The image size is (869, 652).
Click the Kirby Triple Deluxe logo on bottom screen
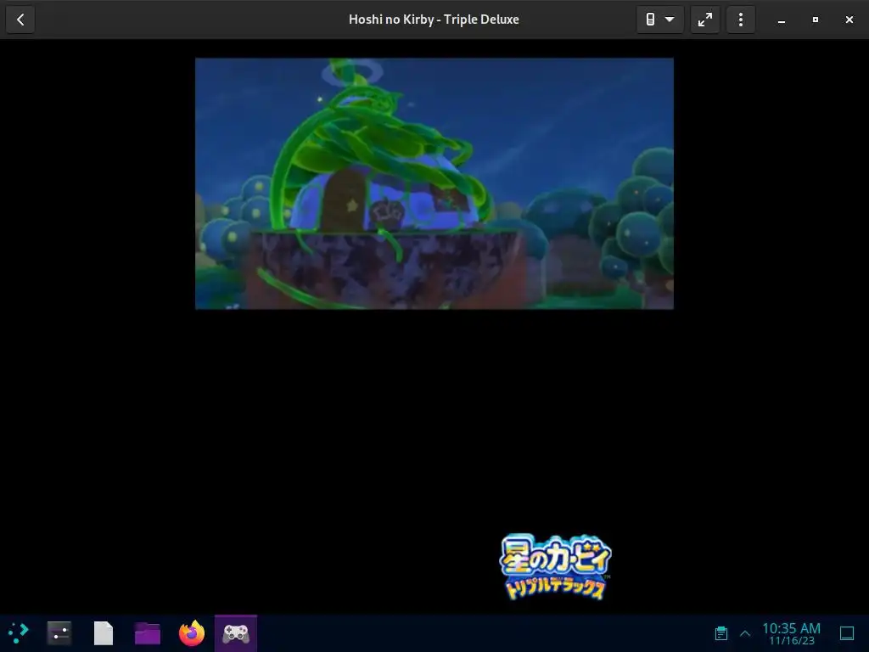555,566
